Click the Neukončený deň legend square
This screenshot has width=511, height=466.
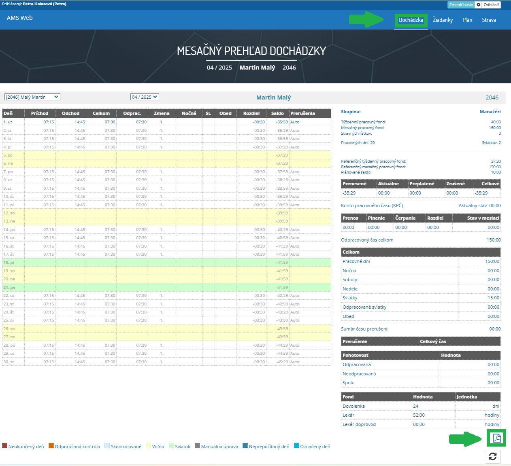[x=5, y=446]
